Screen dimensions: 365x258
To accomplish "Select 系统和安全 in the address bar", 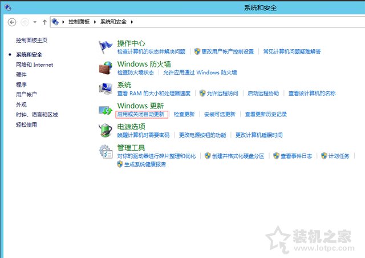I will coord(113,22).
